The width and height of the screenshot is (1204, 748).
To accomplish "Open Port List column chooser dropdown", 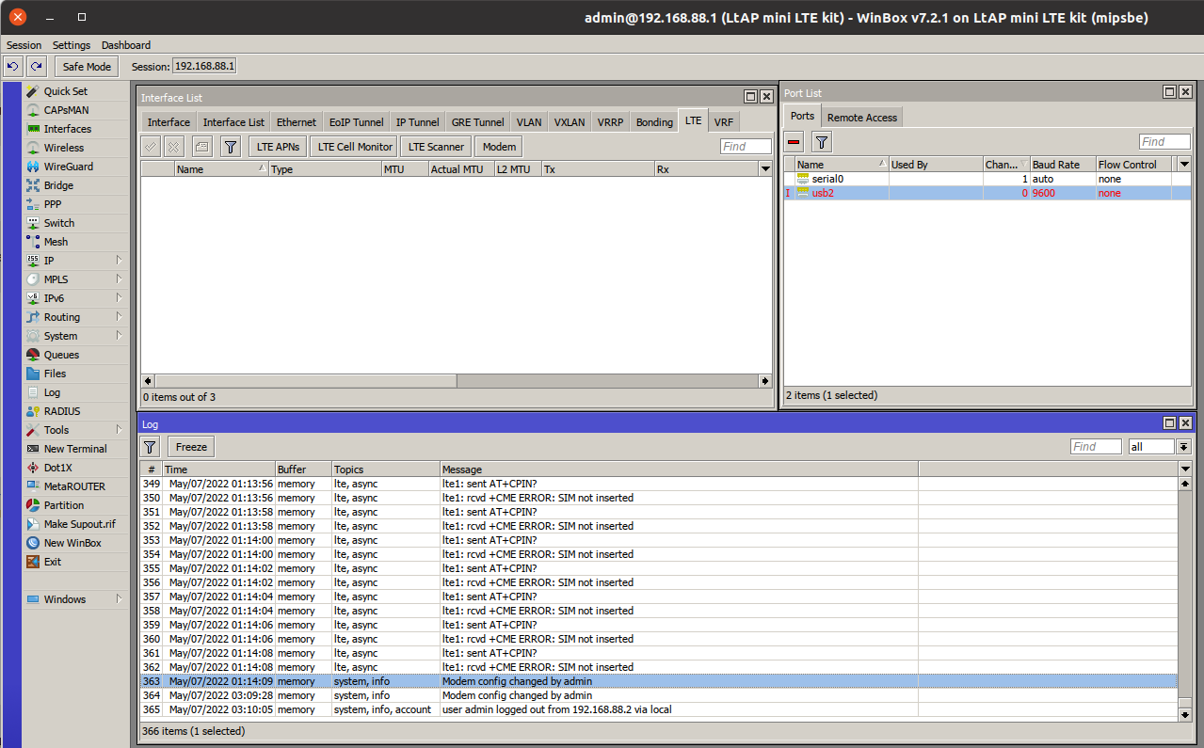I will coord(1184,164).
